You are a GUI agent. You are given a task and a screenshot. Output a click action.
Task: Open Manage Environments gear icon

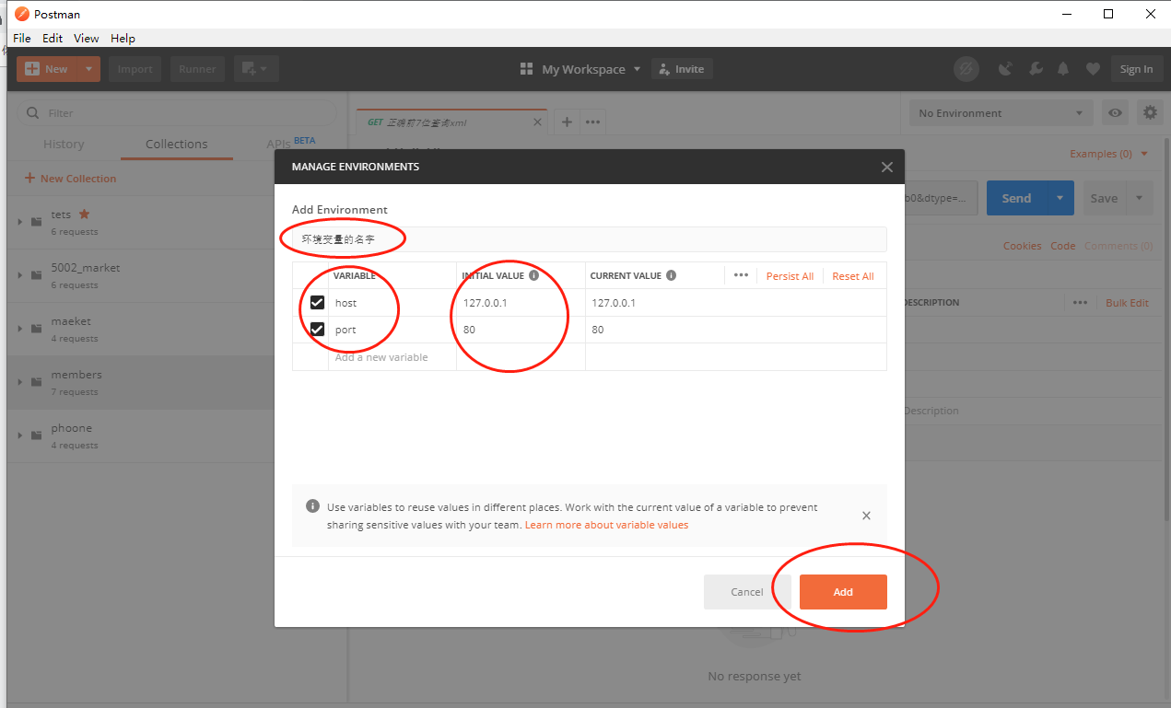point(1150,113)
